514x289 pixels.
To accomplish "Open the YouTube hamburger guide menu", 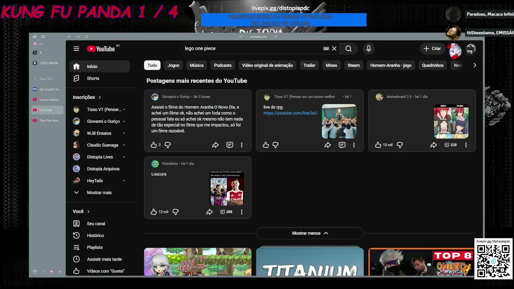I will [x=76, y=49].
